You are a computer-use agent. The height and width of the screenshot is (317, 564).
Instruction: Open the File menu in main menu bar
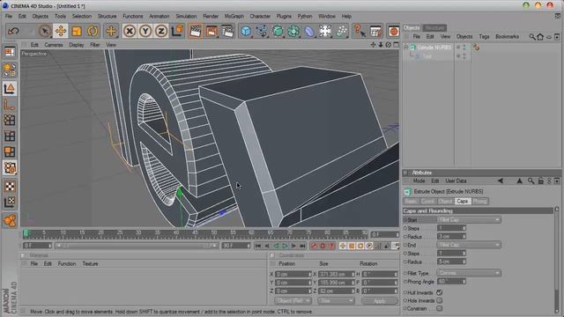[9, 17]
